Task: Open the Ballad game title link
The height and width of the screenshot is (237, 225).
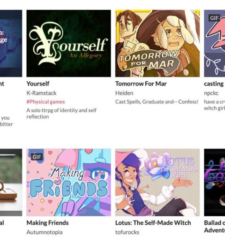Action: 215,227
